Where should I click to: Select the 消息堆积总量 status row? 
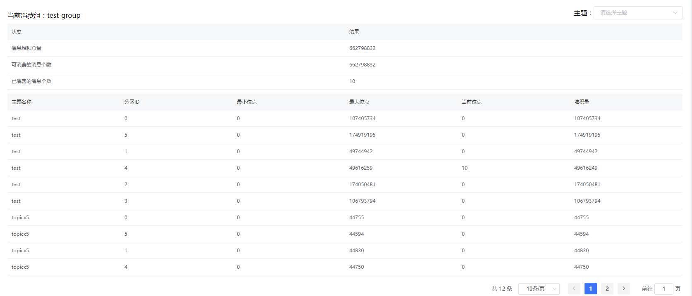(x=26, y=48)
